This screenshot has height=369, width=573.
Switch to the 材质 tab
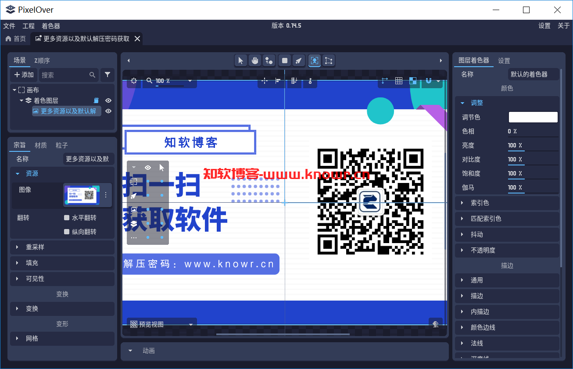[41, 145]
